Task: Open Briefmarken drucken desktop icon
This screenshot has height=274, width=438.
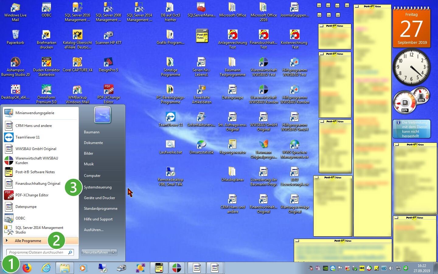Action: coord(46,40)
